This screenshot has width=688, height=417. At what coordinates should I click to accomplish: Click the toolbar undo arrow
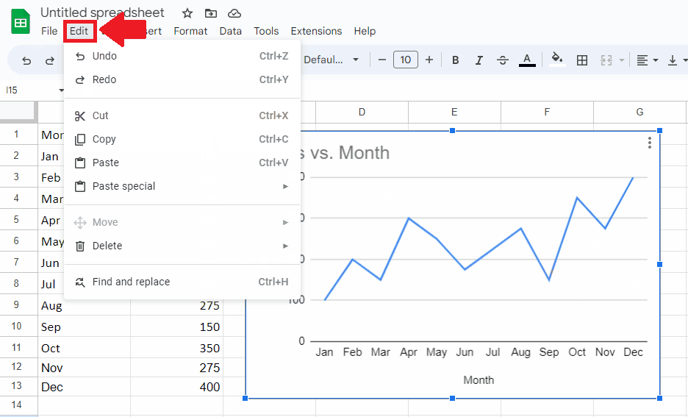coord(26,60)
